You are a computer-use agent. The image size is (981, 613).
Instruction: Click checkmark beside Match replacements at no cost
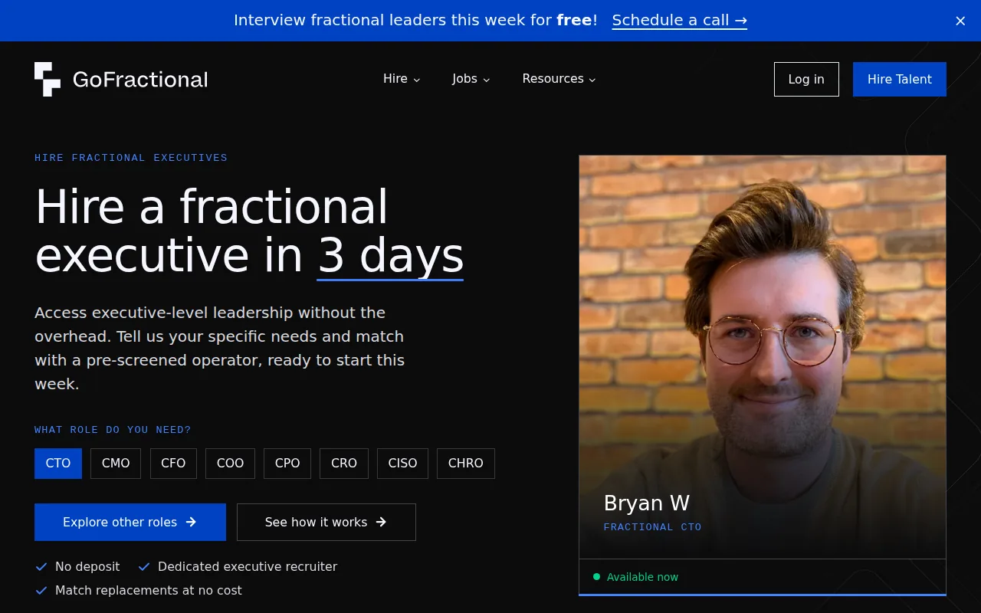pos(41,591)
